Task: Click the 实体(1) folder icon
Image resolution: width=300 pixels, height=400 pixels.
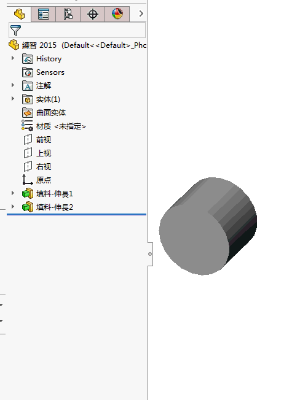Action: (27, 99)
